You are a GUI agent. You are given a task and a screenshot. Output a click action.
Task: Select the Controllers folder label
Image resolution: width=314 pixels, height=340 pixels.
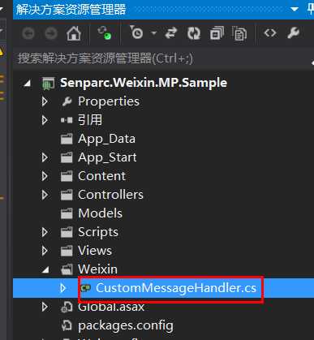tap(110, 195)
